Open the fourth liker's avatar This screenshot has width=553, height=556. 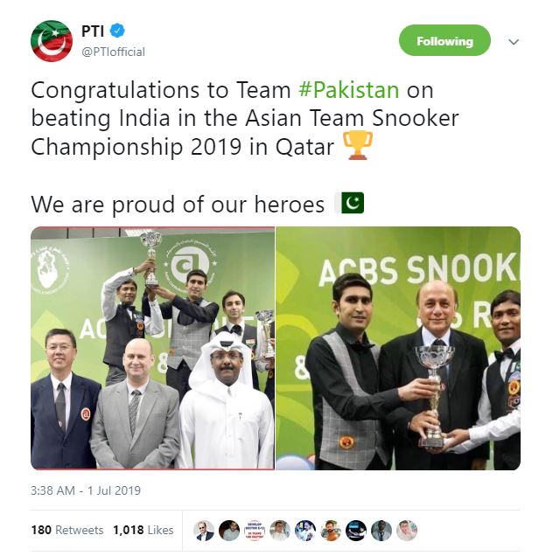[280, 531]
